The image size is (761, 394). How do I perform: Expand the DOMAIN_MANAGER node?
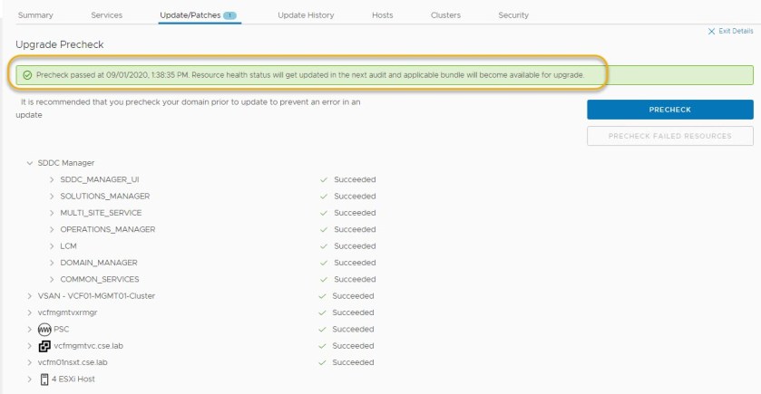click(x=52, y=263)
